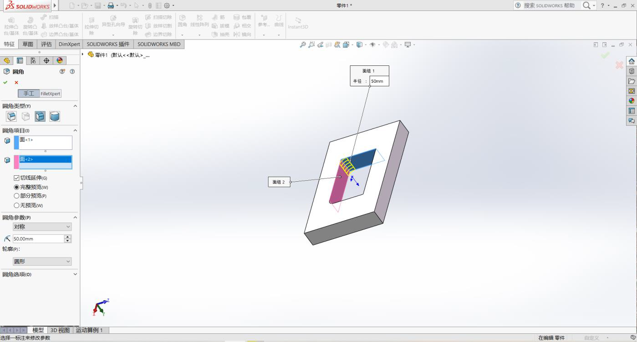Switch to the DimXpert ribbon tab

pos(69,44)
